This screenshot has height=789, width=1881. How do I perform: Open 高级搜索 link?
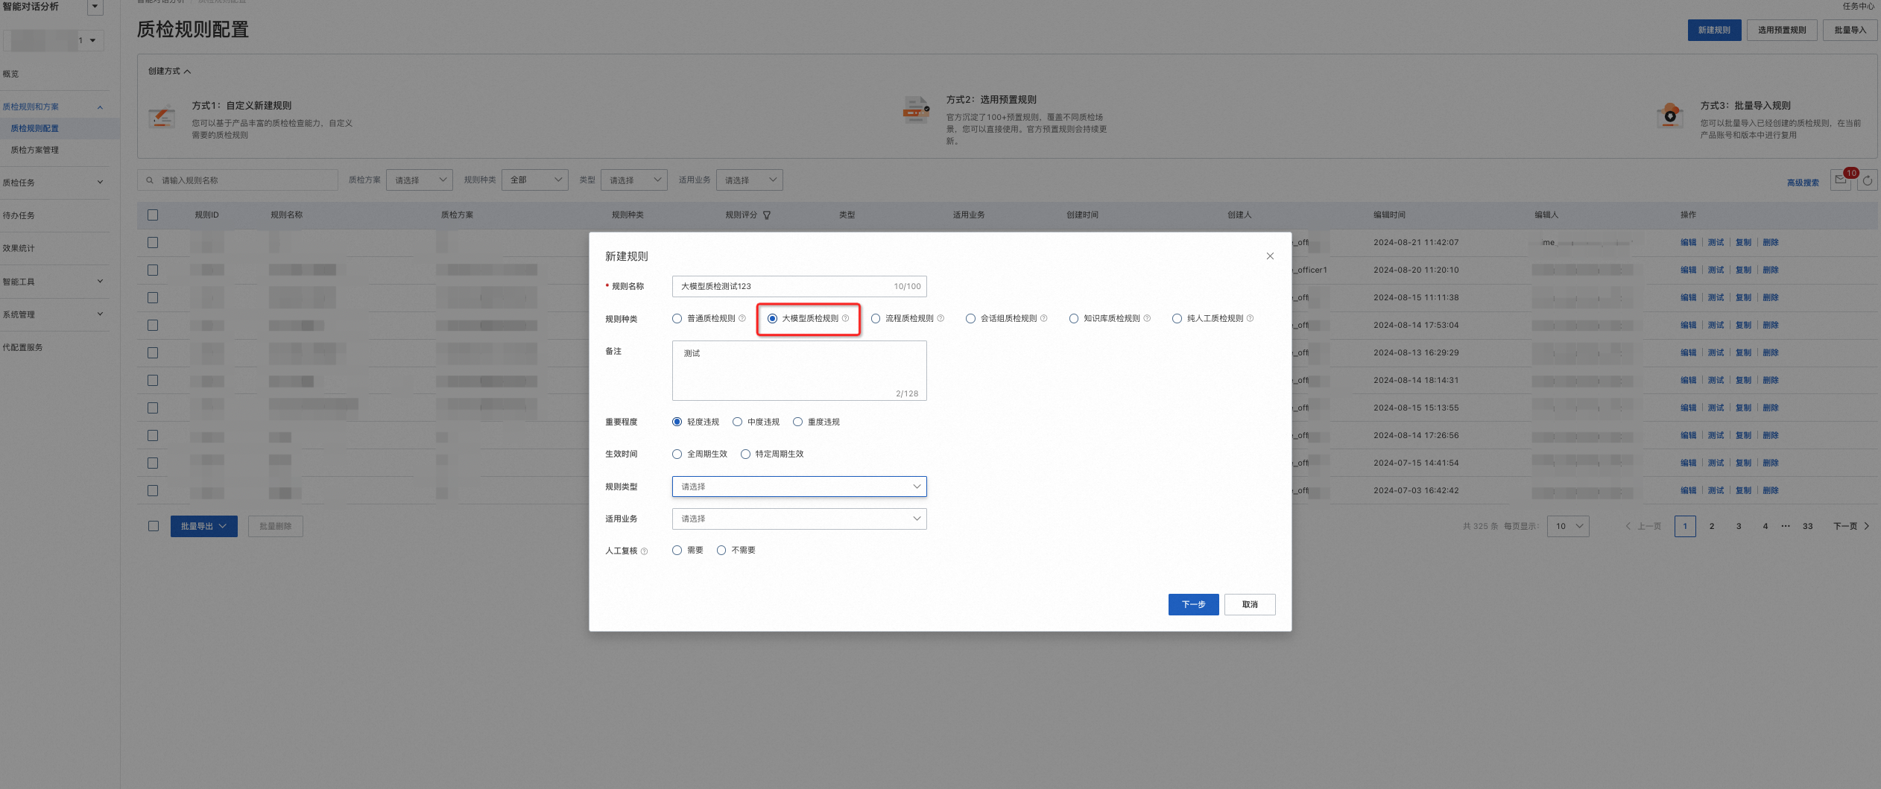[1803, 183]
